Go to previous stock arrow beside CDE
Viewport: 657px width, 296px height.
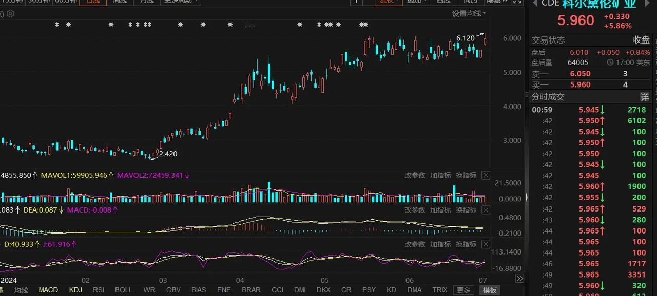535,3
